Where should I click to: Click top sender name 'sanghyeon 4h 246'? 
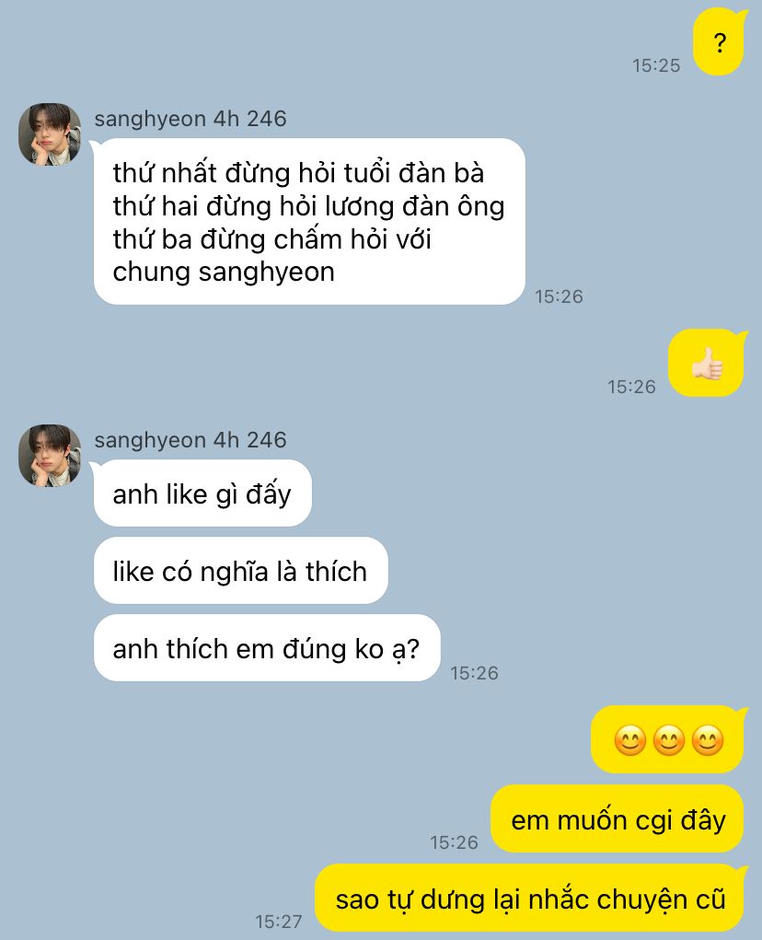(190, 119)
